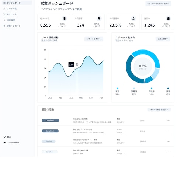Viewport: 177px width, 177px height.
Task: Click the 商談中 legend dot
Action: click(152, 88)
